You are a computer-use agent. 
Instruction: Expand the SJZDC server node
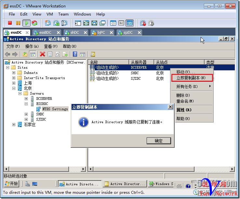pyautogui.click(x=26, y=119)
